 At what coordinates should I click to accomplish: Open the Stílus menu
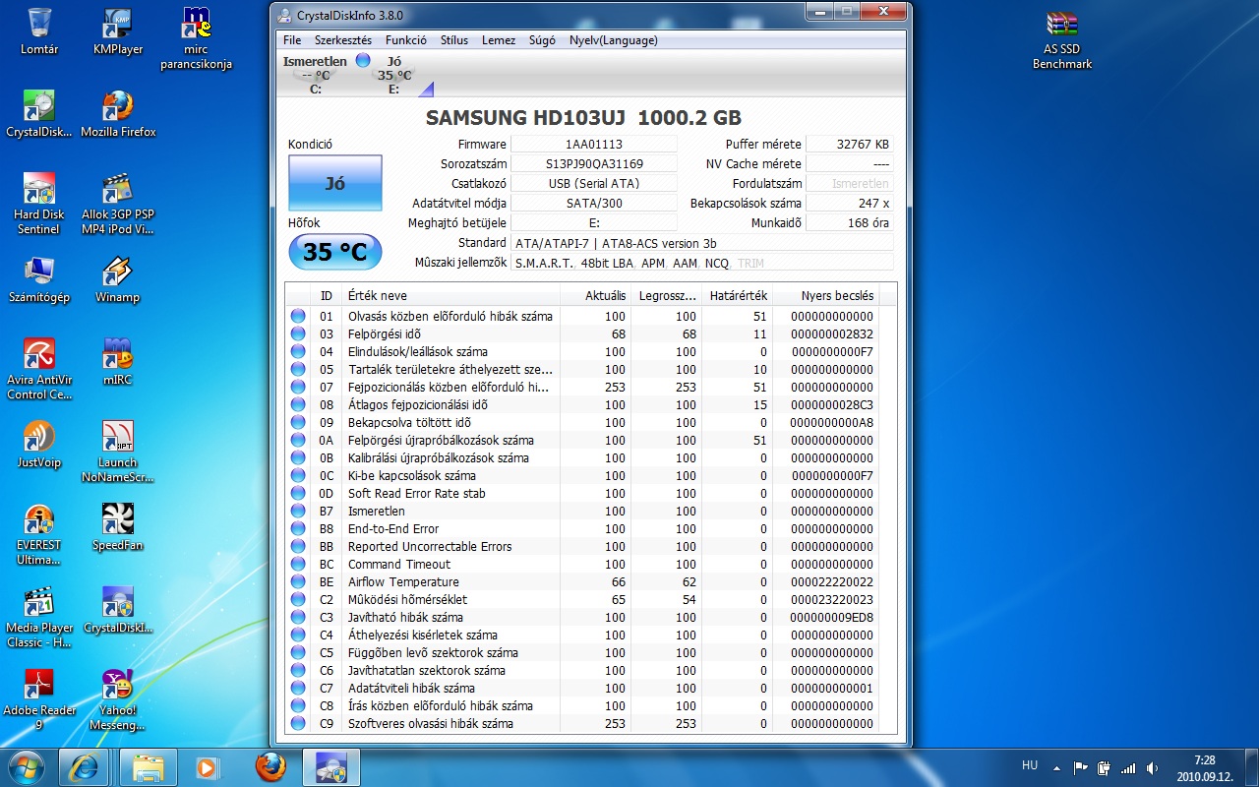(454, 40)
